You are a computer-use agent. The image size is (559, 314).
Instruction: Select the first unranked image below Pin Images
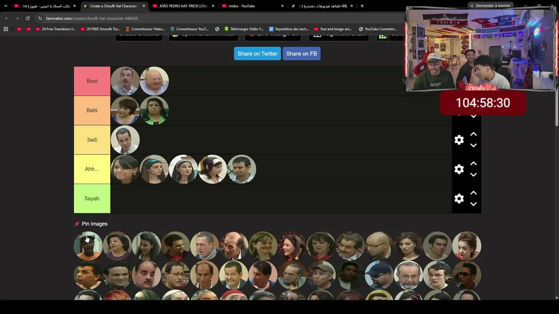tap(88, 246)
